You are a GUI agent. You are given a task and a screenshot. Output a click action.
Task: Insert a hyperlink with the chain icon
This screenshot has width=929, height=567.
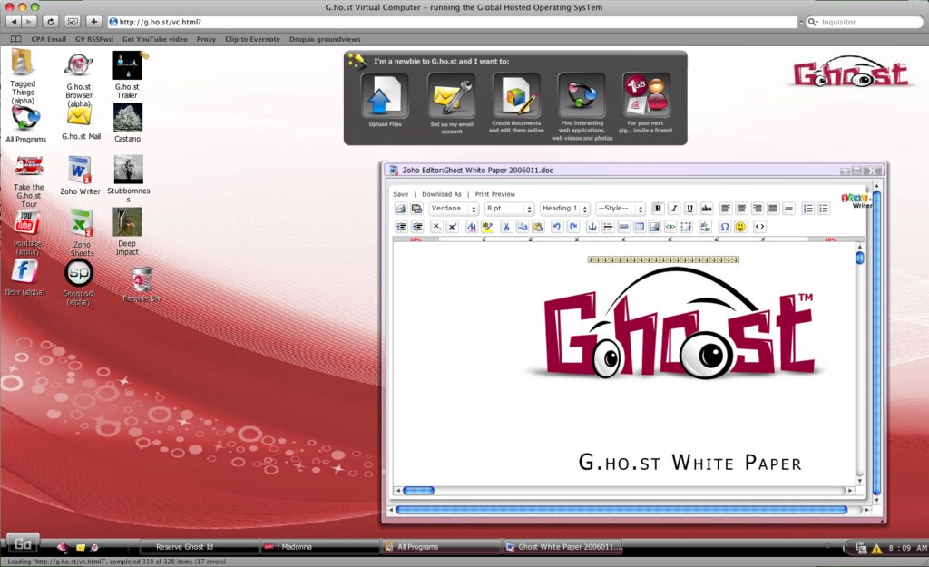(x=624, y=226)
